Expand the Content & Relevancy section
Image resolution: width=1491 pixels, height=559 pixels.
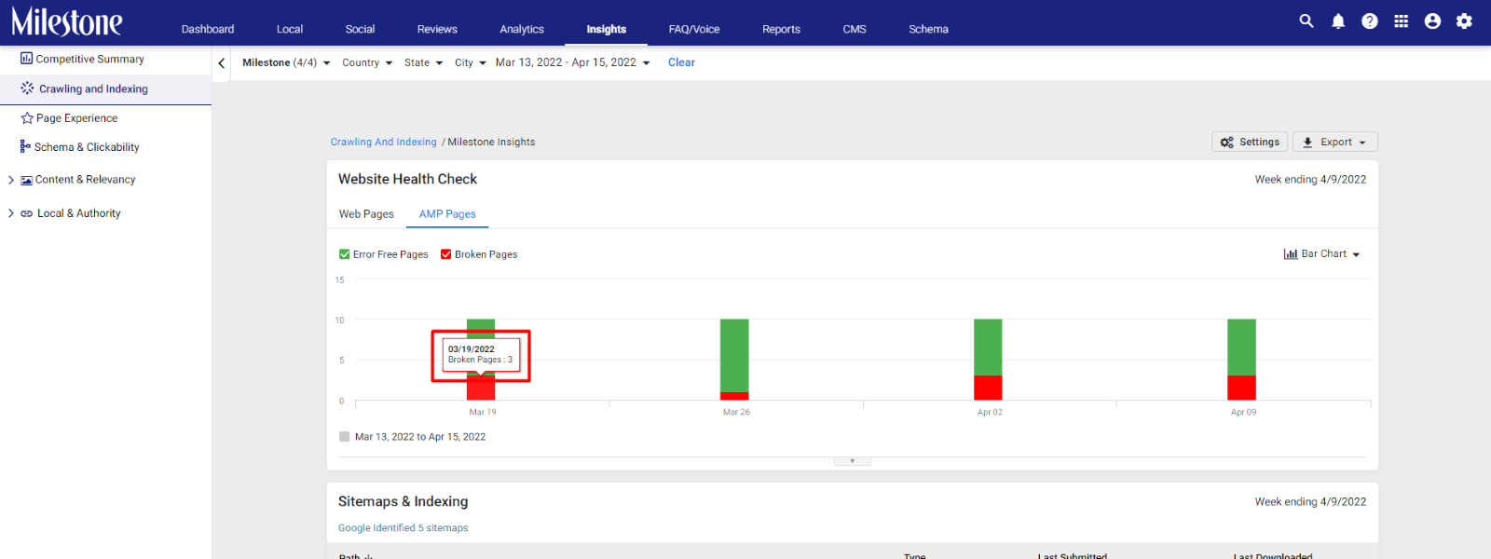[11, 180]
